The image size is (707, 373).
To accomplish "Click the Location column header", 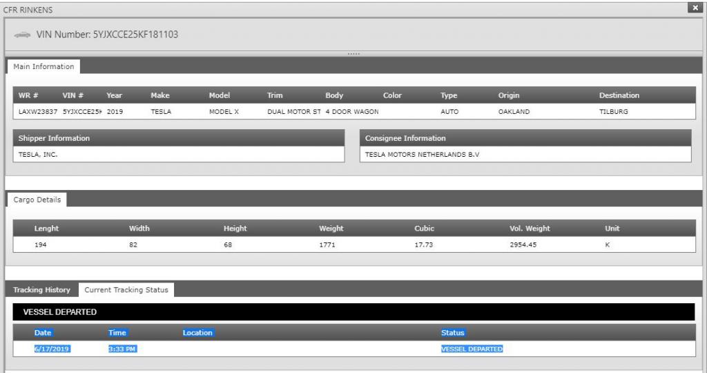I will click(x=197, y=332).
